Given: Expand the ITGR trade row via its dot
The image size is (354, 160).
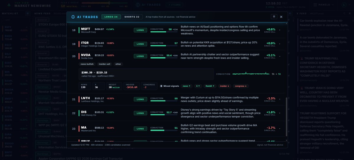Looking at the screenshot, I should pos(280,44).
